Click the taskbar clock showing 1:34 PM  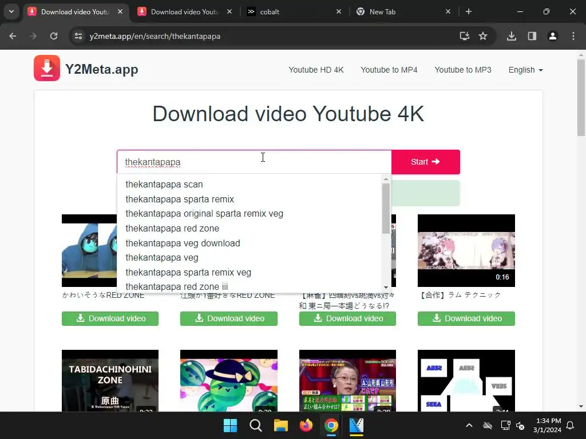547,425
